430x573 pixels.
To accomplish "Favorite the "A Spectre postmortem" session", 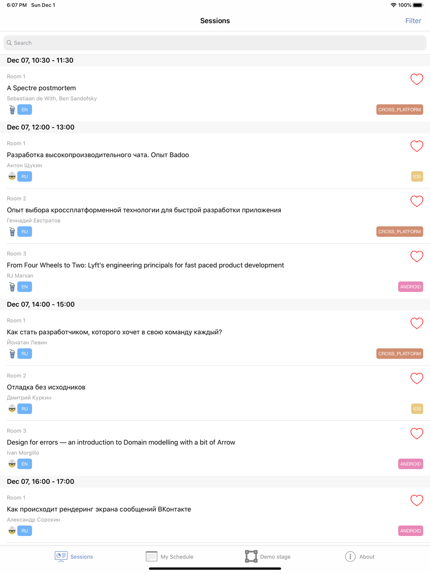I will pyautogui.click(x=416, y=79).
